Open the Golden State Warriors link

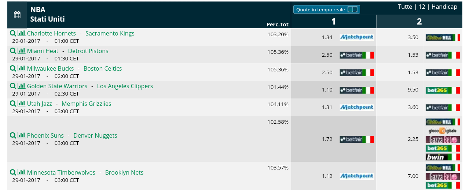click(57, 86)
